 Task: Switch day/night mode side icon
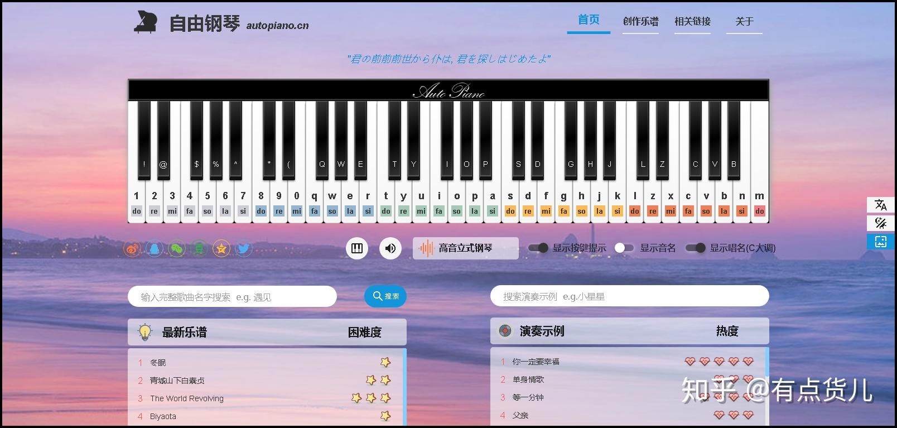[x=881, y=223]
